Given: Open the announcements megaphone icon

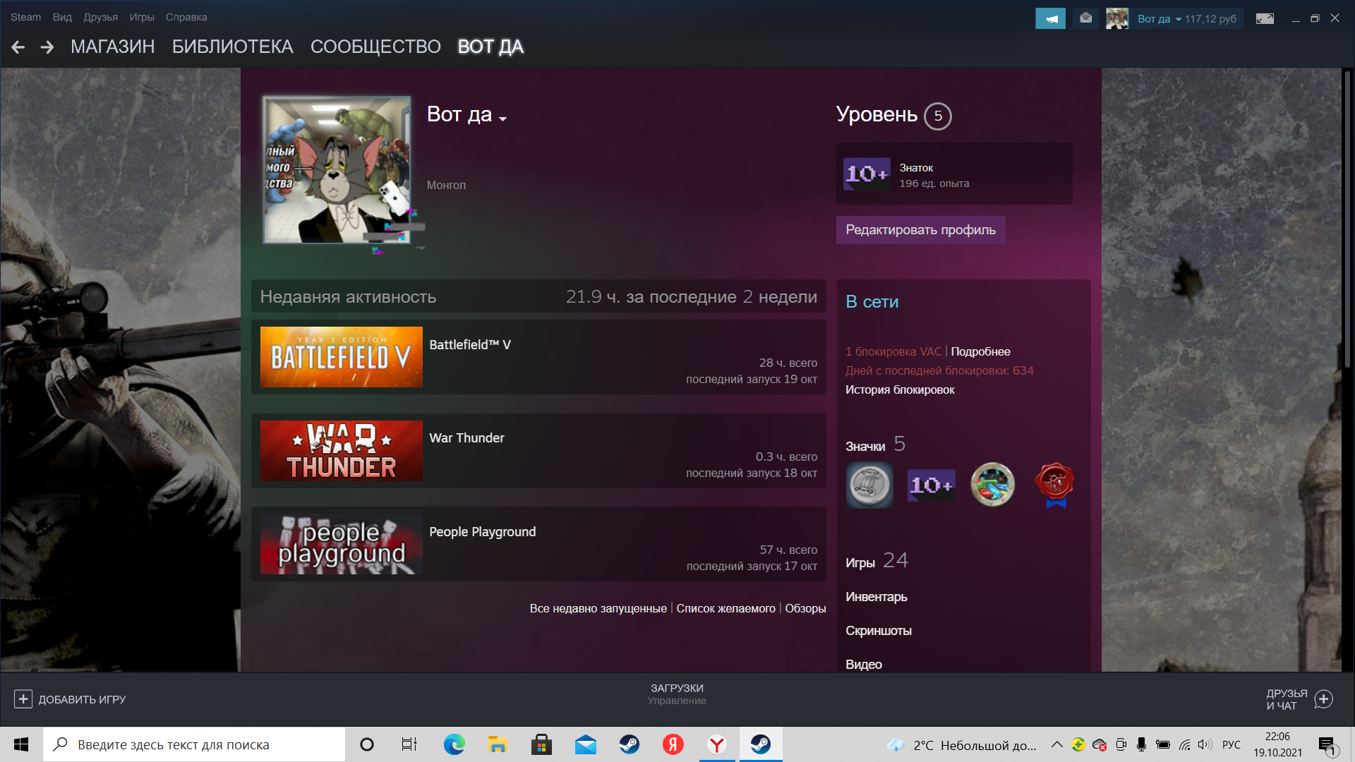Looking at the screenshot, I should [1050, 18].
